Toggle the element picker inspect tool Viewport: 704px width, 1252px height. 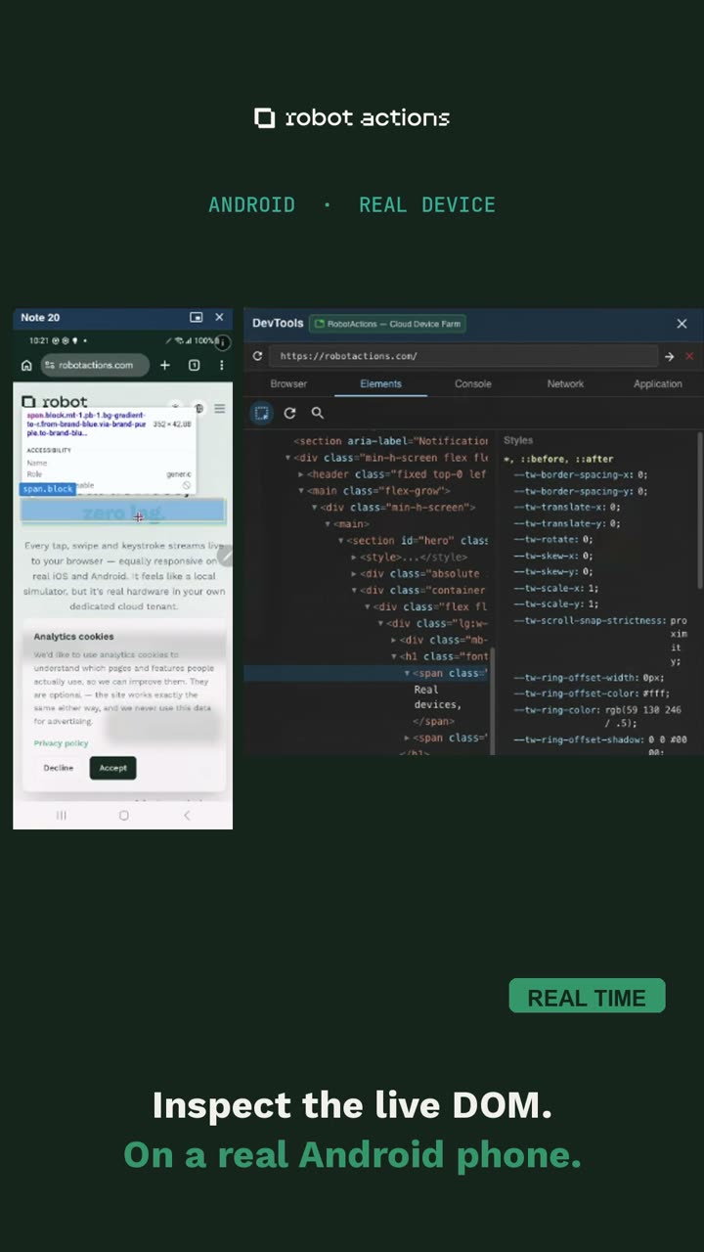262,413
